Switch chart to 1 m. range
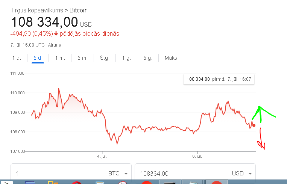Viewport: 287px width, 184px height. (60, 58)
